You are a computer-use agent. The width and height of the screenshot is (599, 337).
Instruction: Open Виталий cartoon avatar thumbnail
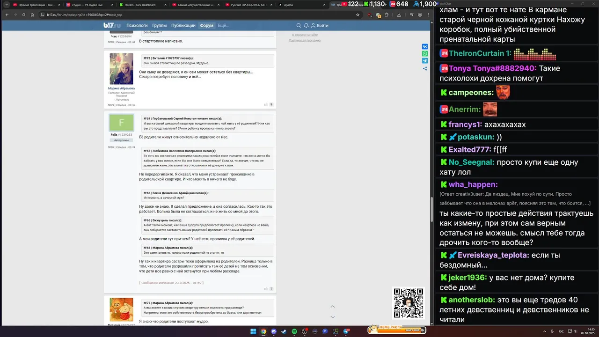pyautogui.click(x=121, y=310)
